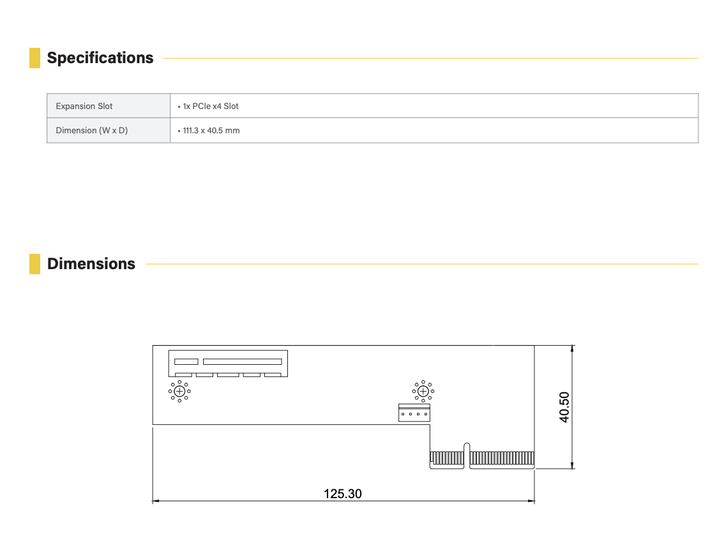Select the Dimensions heading text
Viewport: 724px width, 560px height.
click(91, 264)
